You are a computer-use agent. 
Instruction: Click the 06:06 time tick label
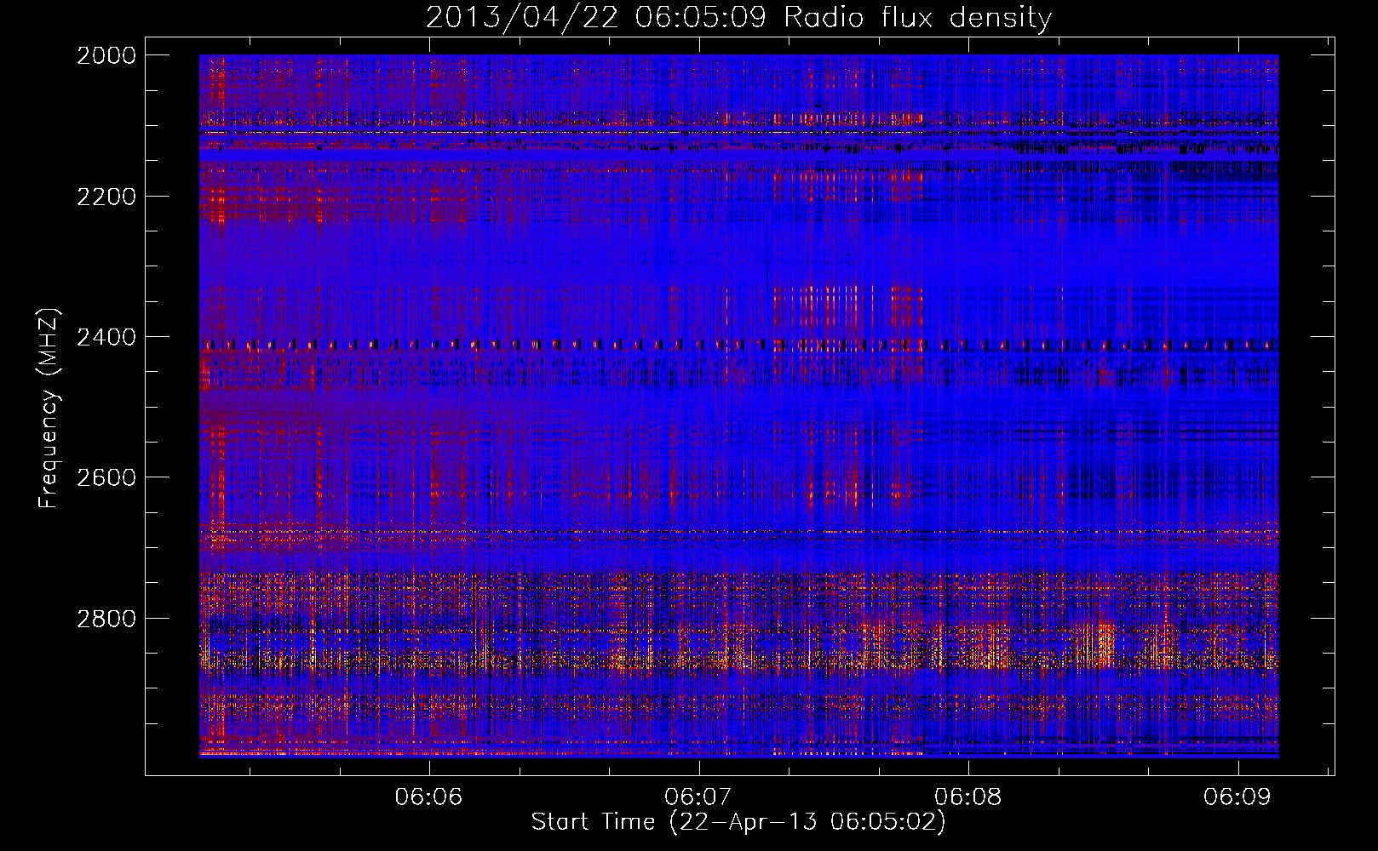429,797
